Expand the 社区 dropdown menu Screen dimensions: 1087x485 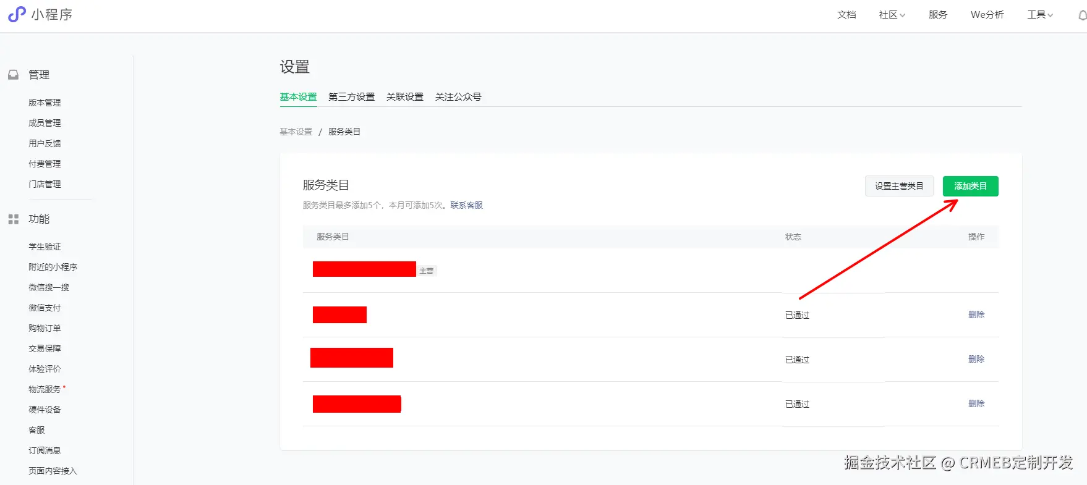click(x=892, y=15)
